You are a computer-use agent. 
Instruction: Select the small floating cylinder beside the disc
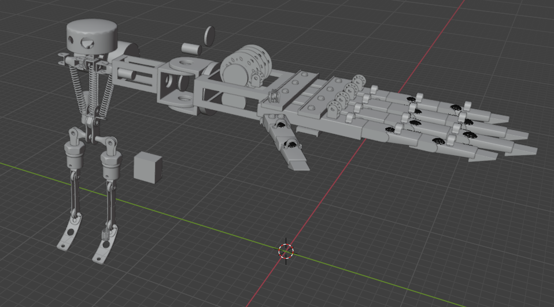pos(191,49)
